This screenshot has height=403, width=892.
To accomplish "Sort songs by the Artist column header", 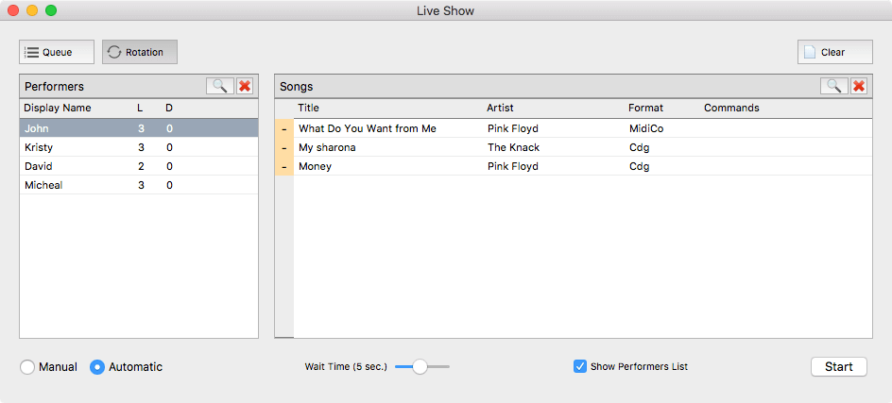I will pos(501,108).
